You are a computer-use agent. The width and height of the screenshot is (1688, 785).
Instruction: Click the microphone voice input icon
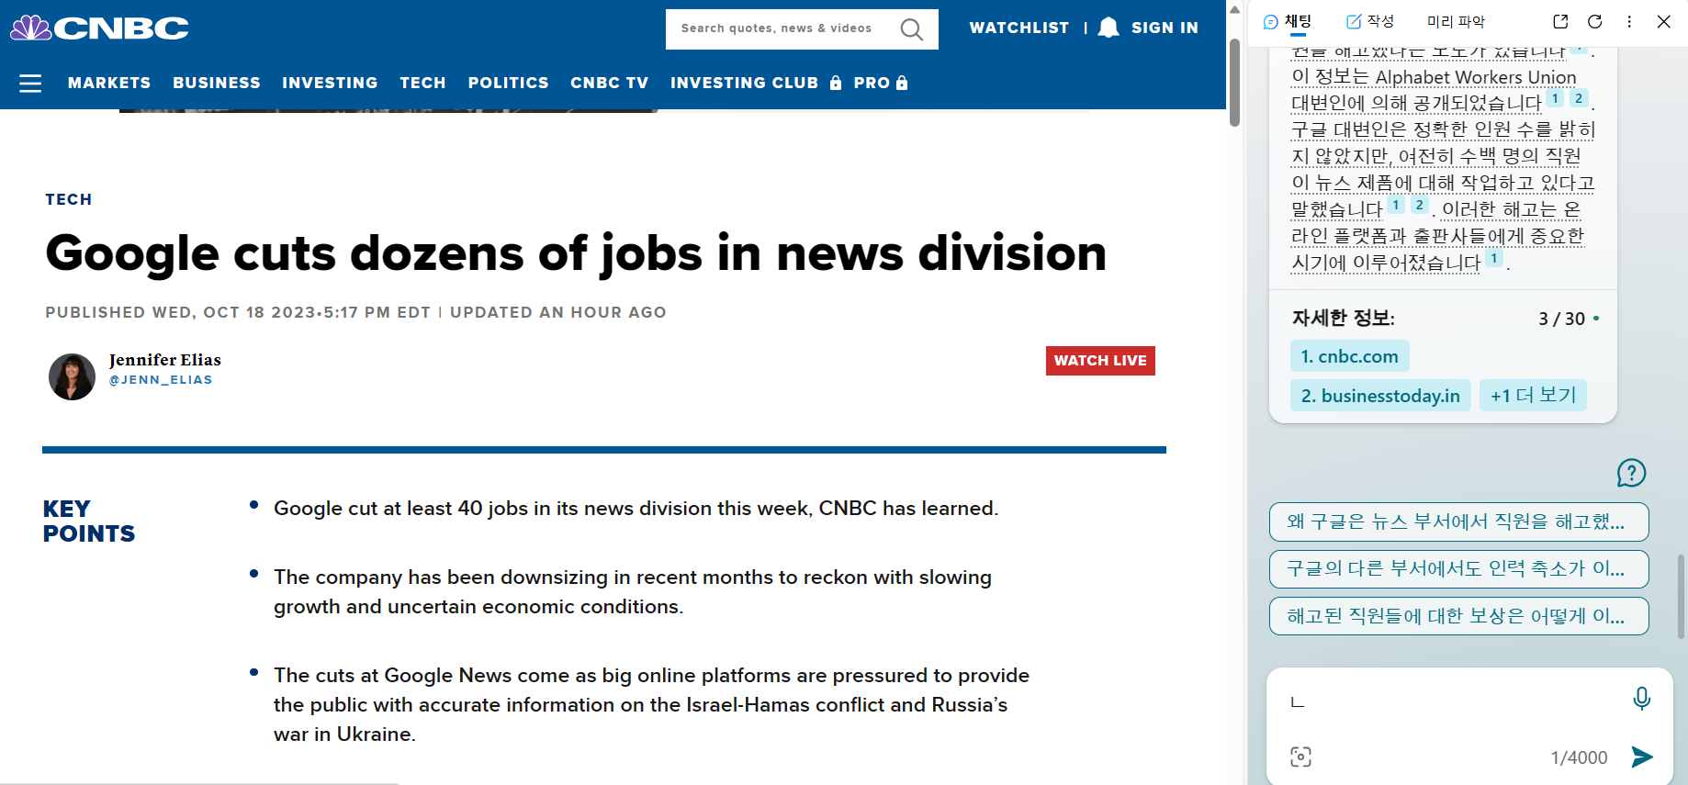point(1642,699)
